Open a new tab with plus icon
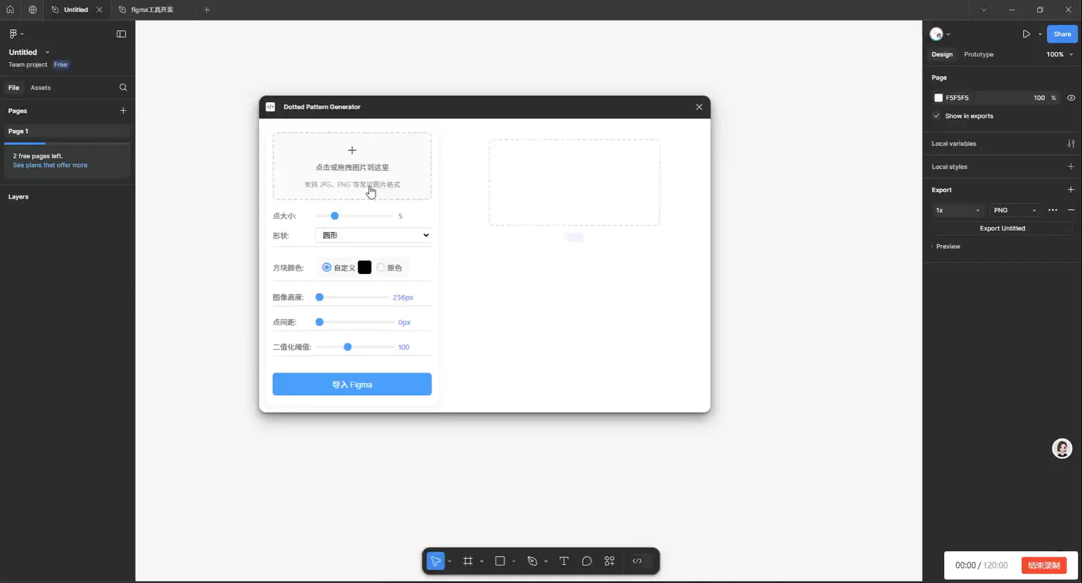This screenshot has height=583, width=1082. tap(207, 9)
